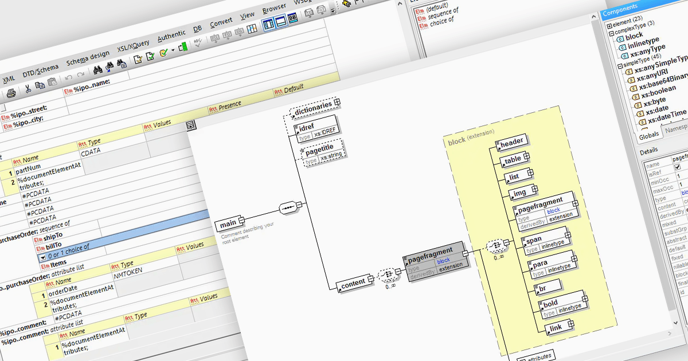Collapse the complexType (3) tree group
This screenshot has height=361, width=688.
(612, 33)
